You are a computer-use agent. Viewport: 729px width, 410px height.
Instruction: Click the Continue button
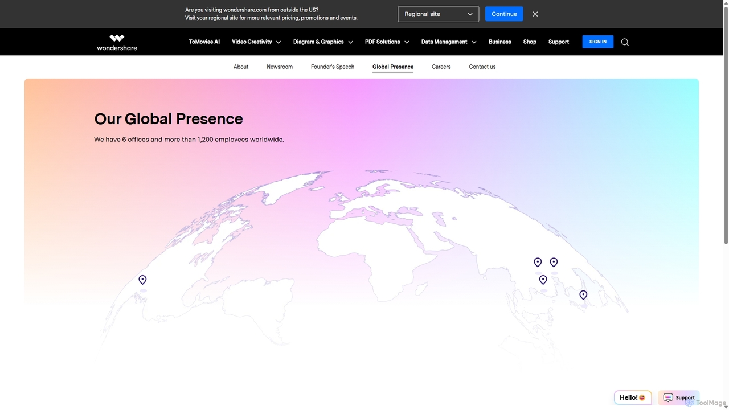click(x=504, y=14)
